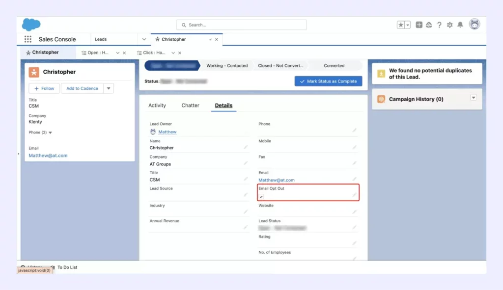The height and width of the screenshot is (290, 503).
Task: Open lead owner Matthew link
Action: tap(168, 132)
